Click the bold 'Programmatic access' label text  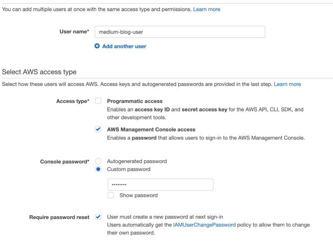[x=134, y=101]
